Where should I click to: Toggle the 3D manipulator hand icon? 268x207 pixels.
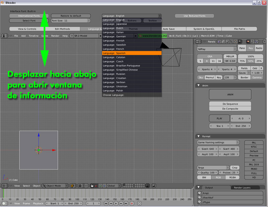92,186
